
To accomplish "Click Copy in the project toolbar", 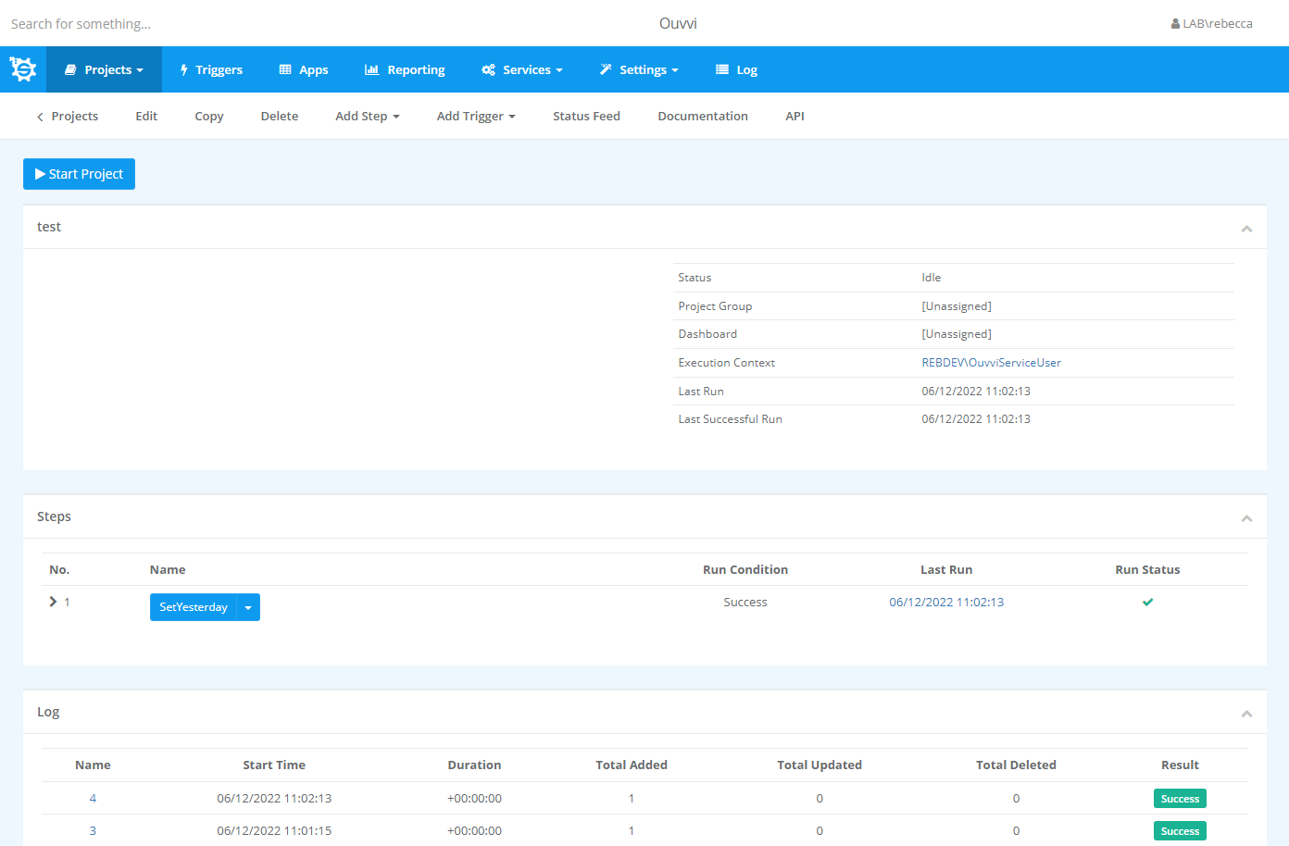I will pos(209,116).
